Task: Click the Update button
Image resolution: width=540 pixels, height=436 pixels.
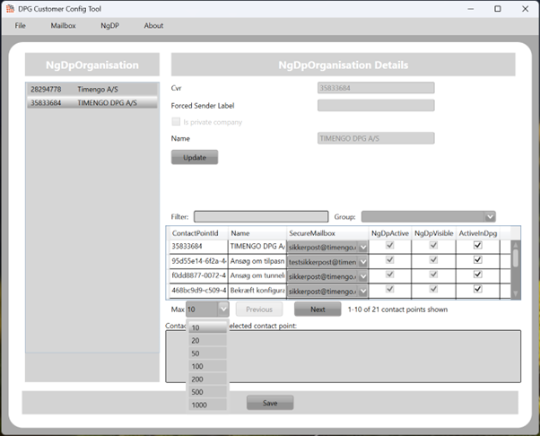Action: pos(194,158)
